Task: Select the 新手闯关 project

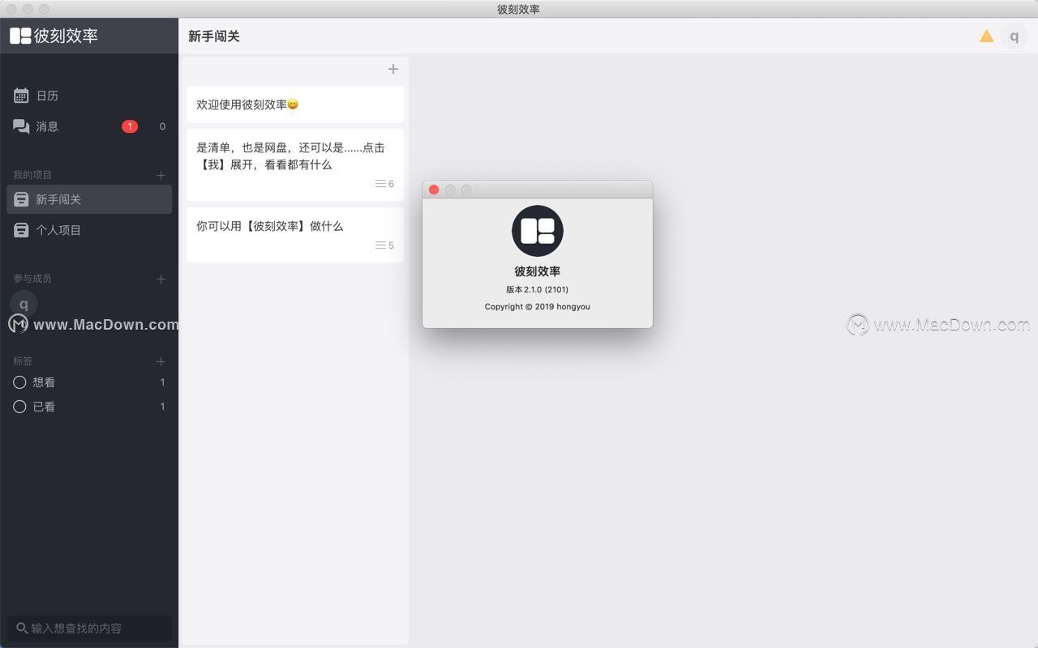Action: click(89, 199)
